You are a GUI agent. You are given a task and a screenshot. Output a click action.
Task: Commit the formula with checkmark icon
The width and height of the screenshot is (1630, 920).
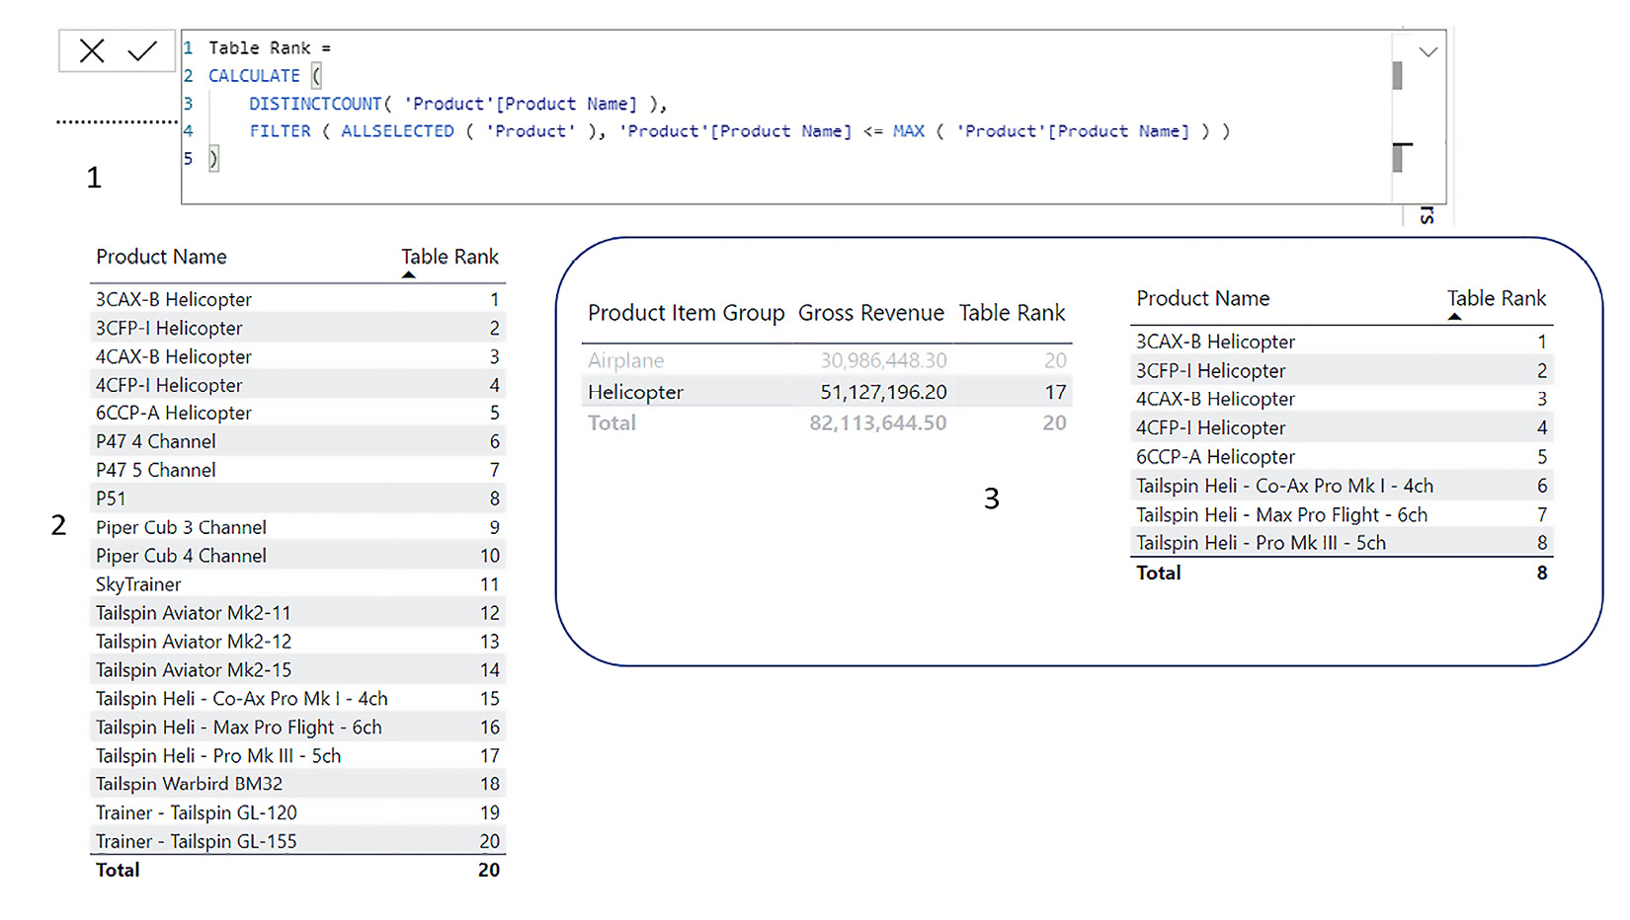[142, 51]
